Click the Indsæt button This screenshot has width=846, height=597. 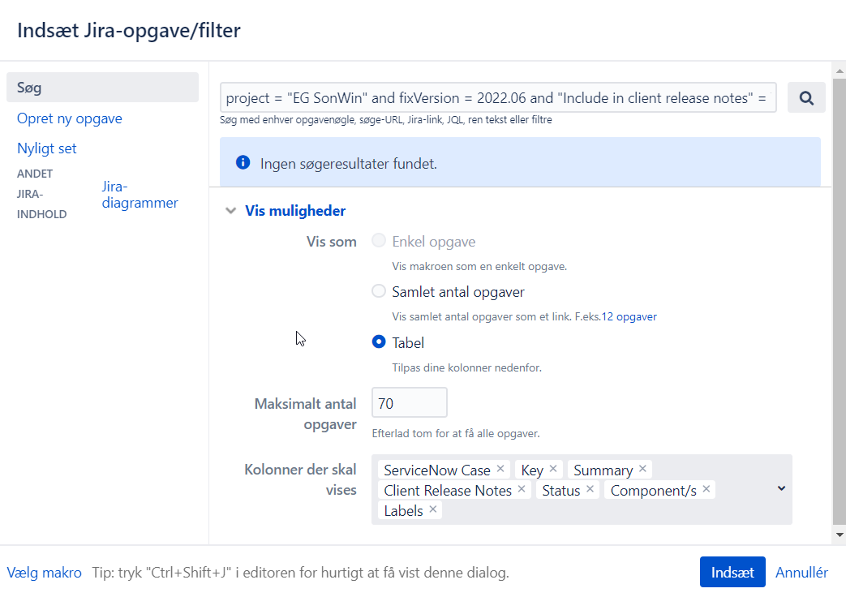tap(732, 572)
